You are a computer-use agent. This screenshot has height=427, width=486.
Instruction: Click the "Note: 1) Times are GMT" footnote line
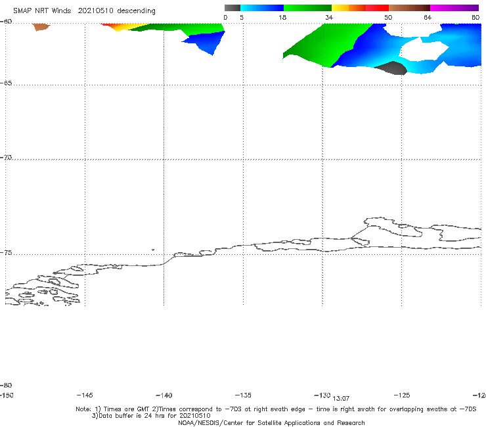[276, 409]
